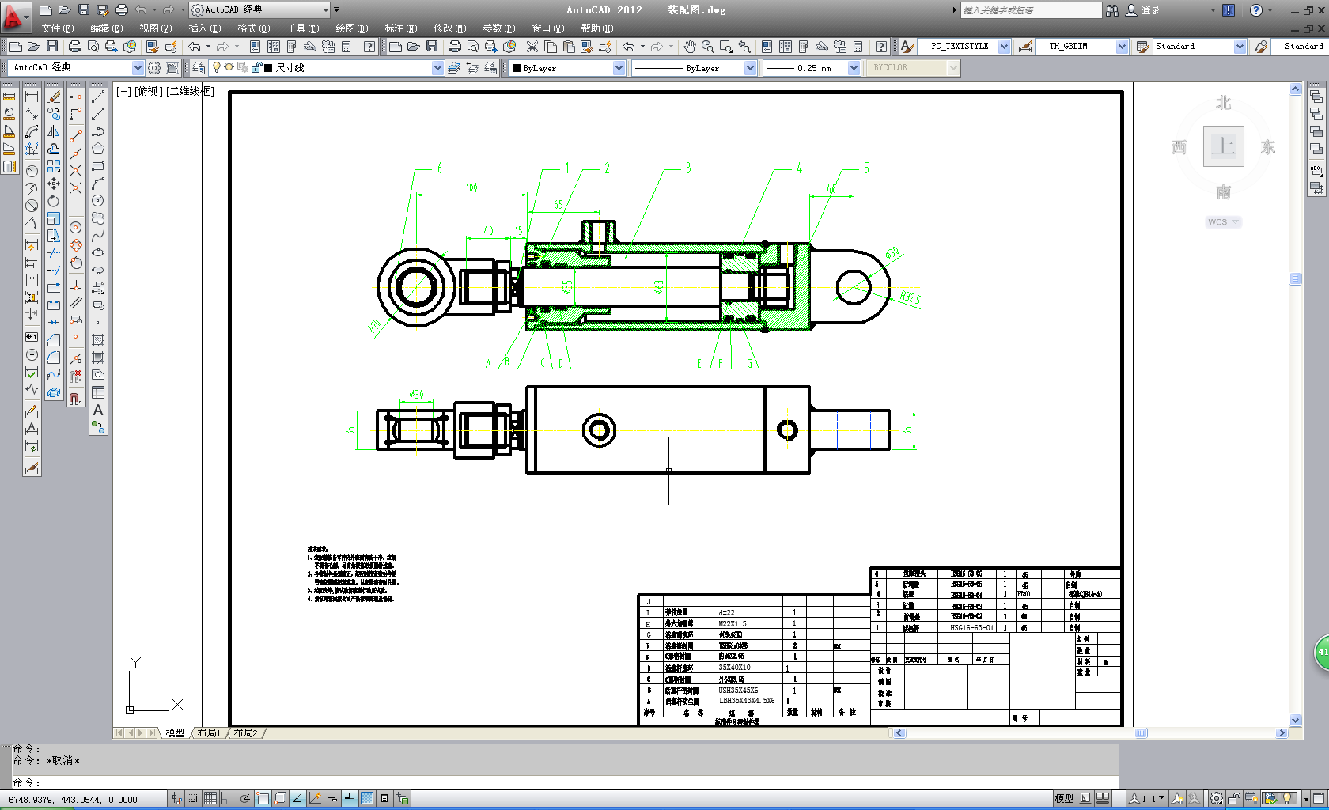
Task: Toggle layer lock padlock for 尺寸线
Action: pos(256,68)
